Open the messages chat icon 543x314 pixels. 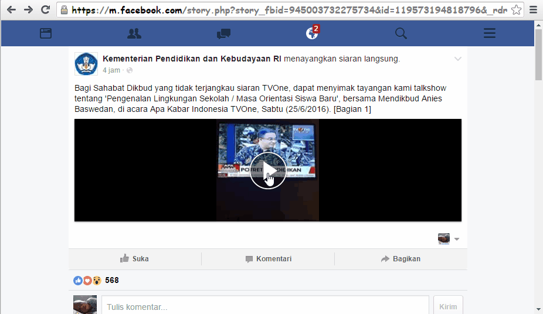pos(223,33)
